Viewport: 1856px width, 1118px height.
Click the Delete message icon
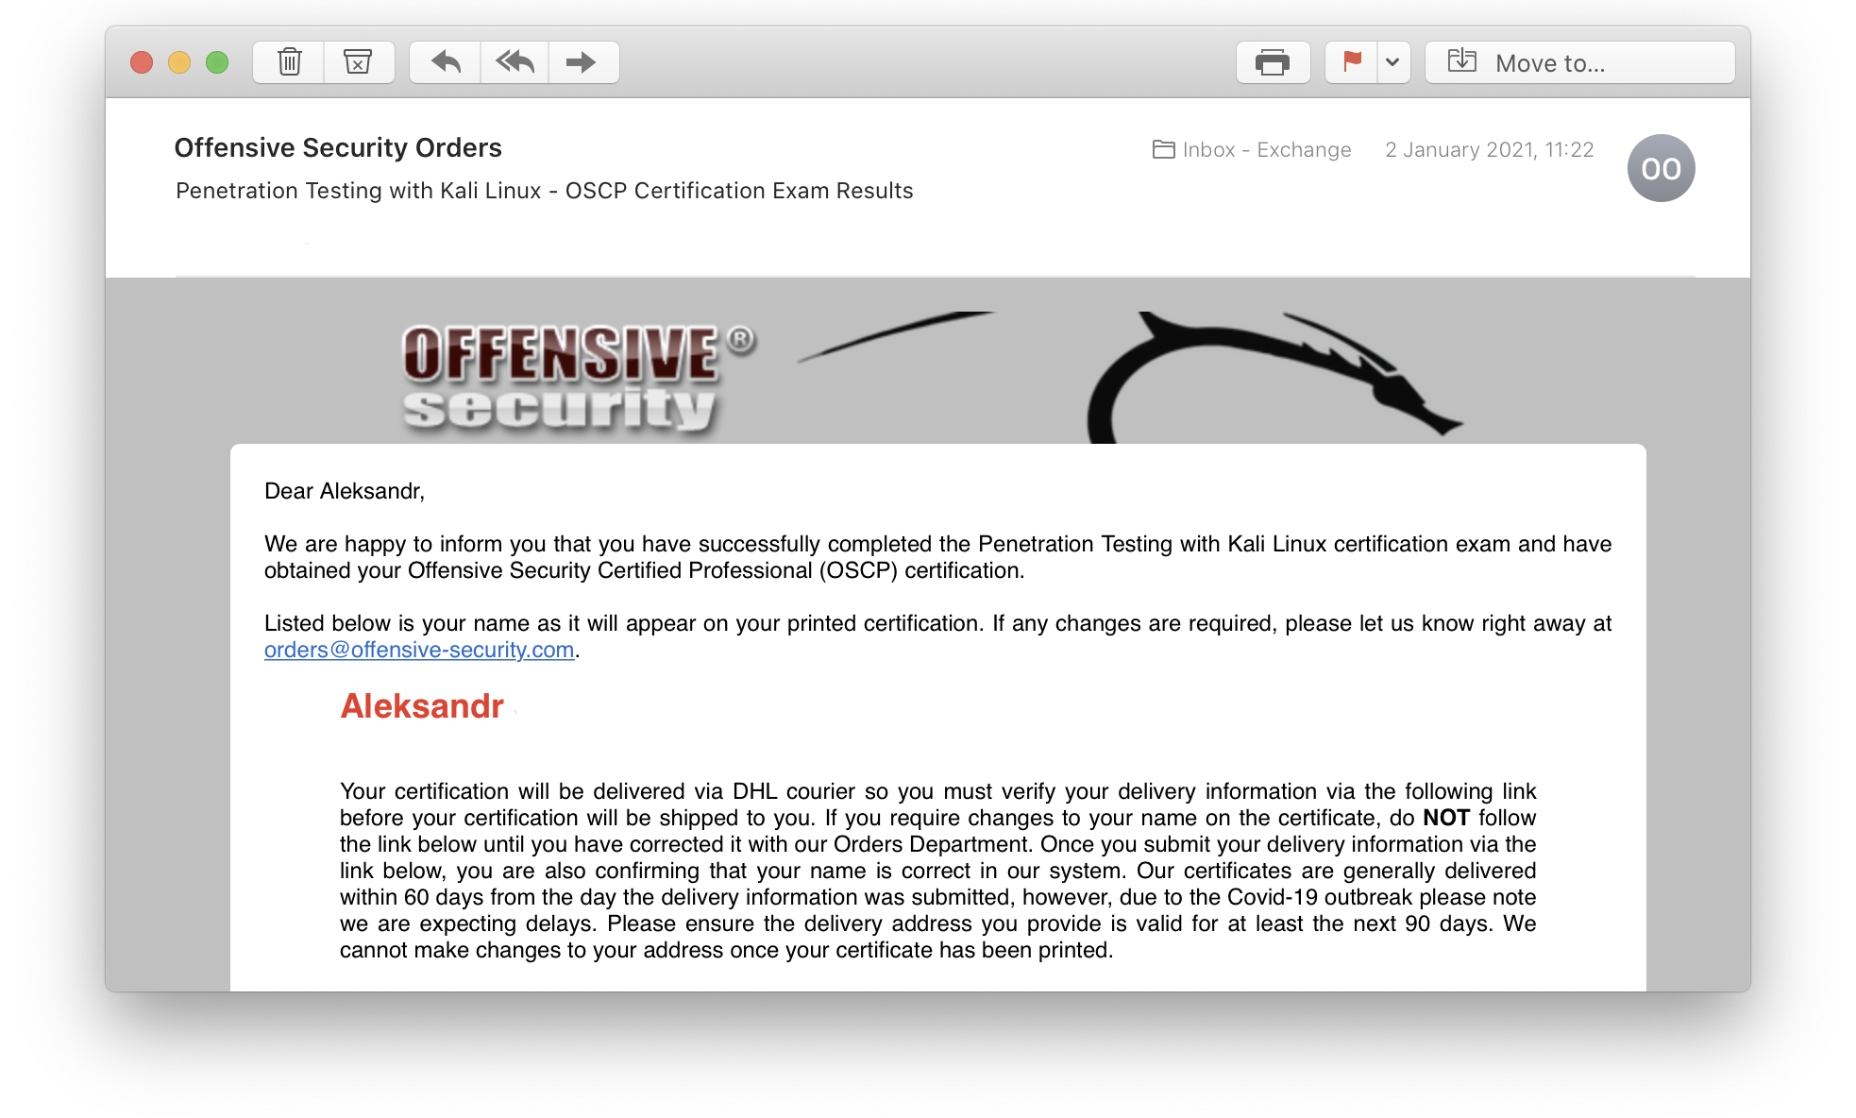tap(288, 61)
